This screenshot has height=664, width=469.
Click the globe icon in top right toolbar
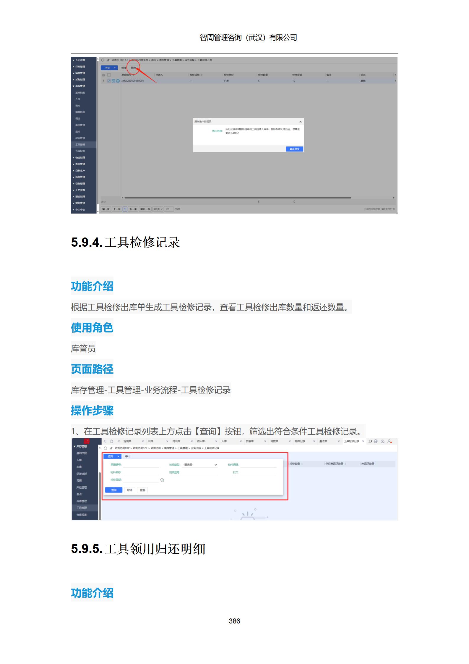376,441
